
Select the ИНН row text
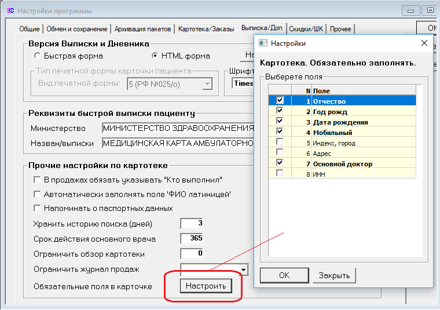[319, 174]
